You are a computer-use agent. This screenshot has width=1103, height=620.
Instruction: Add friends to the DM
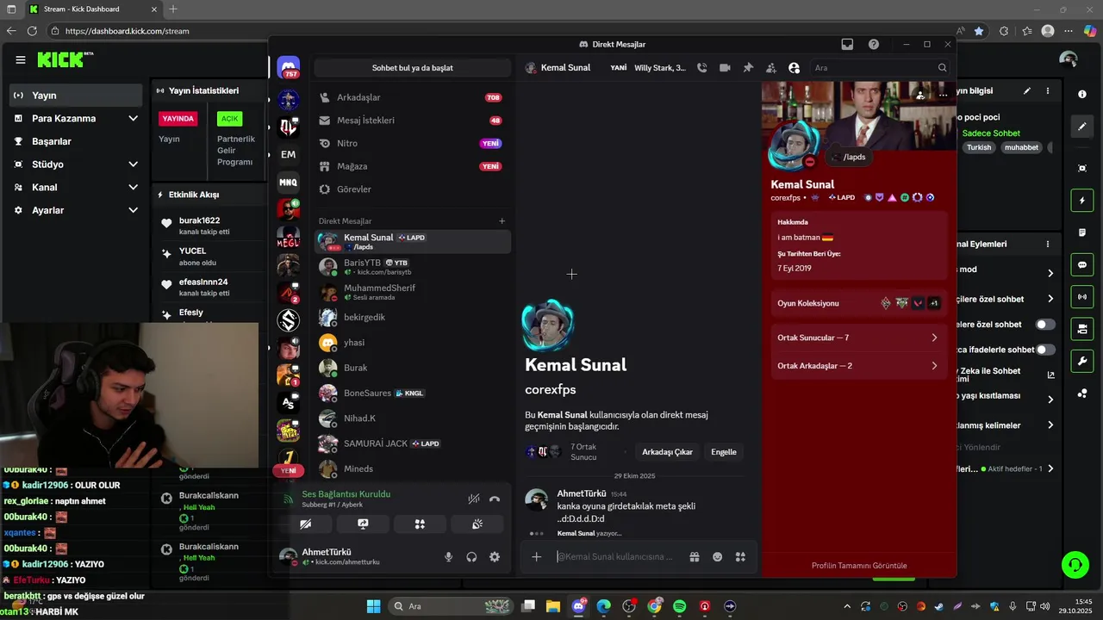point(771,68)
